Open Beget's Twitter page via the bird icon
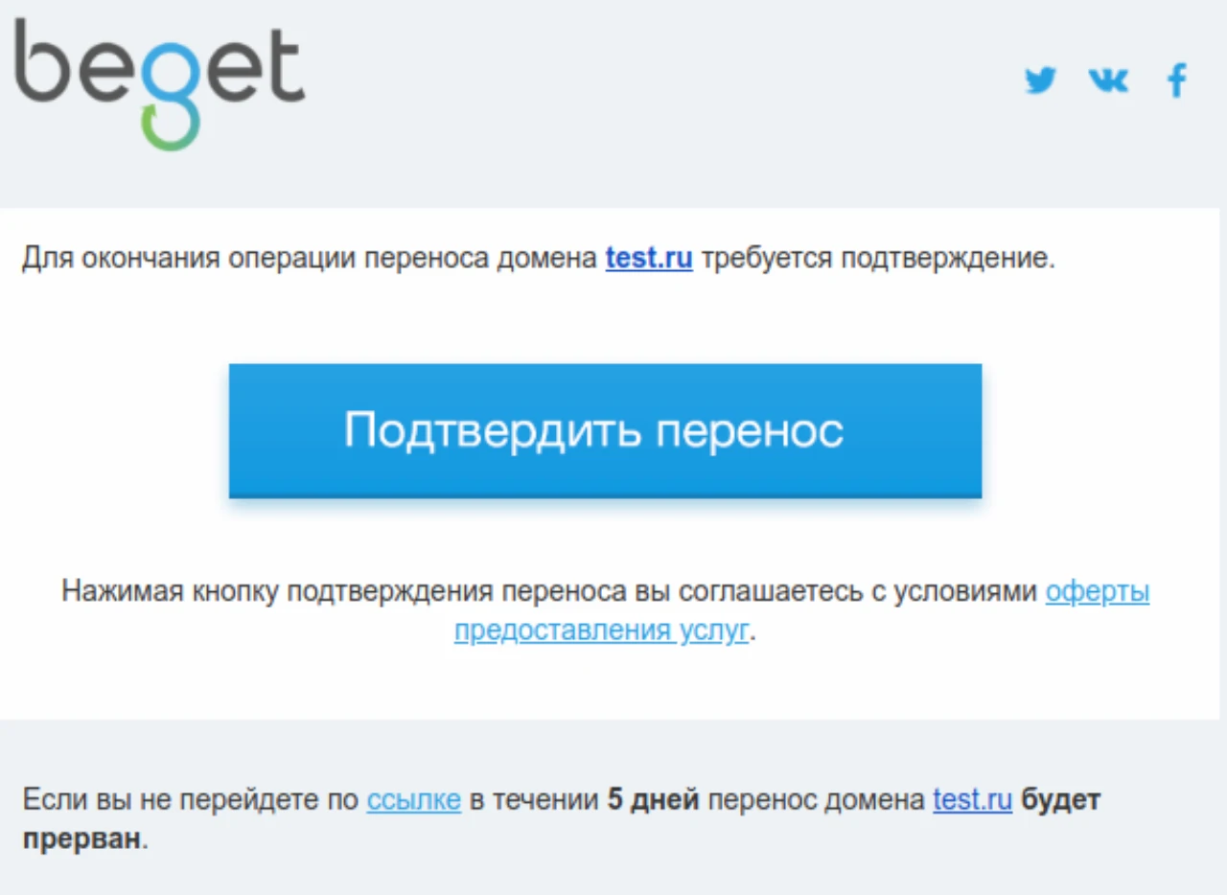The image size is (1227, 895). tap(1040, 81)
